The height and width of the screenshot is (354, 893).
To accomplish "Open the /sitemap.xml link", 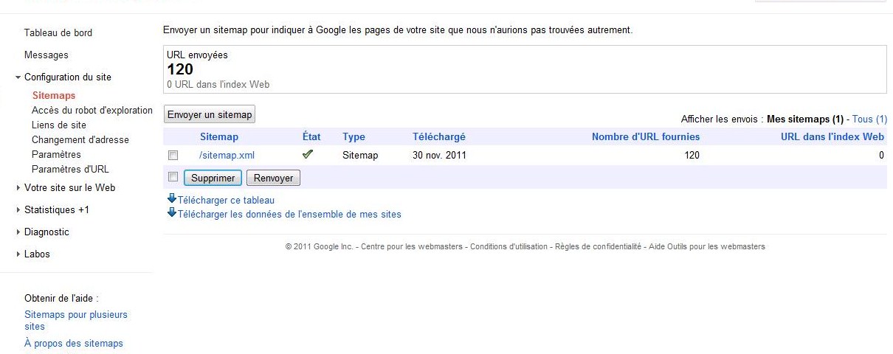I will [x=227, y=156].
